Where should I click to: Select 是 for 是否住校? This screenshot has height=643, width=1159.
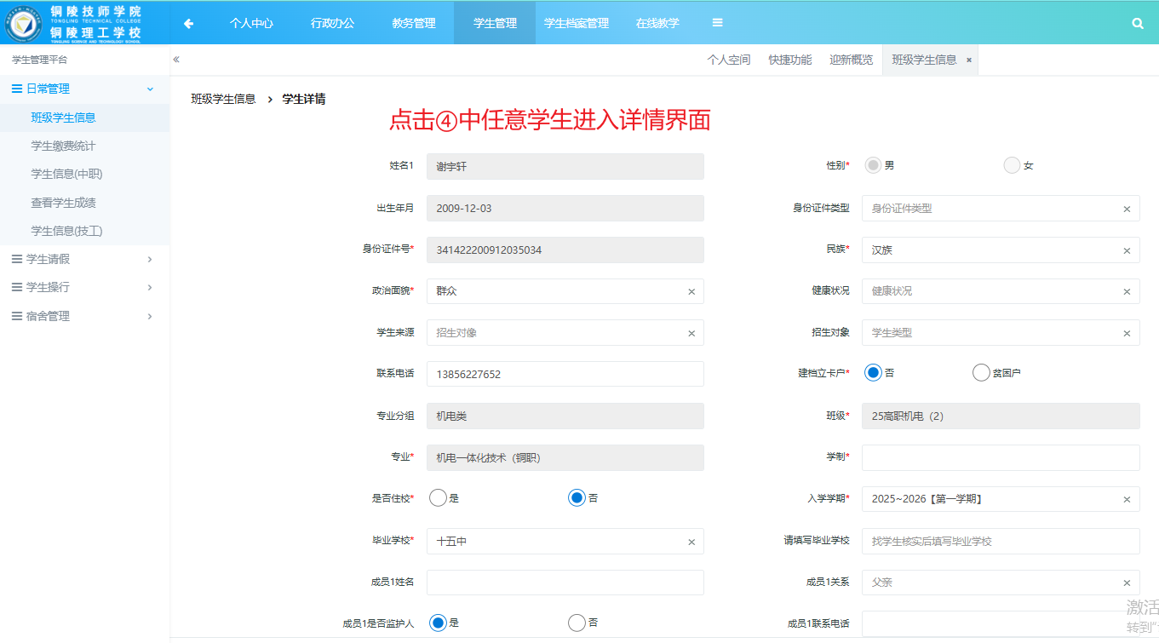pos(438,498)
